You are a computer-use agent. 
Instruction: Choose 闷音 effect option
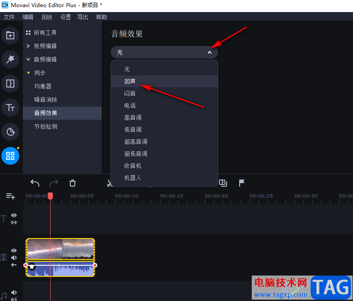point(164,93)
